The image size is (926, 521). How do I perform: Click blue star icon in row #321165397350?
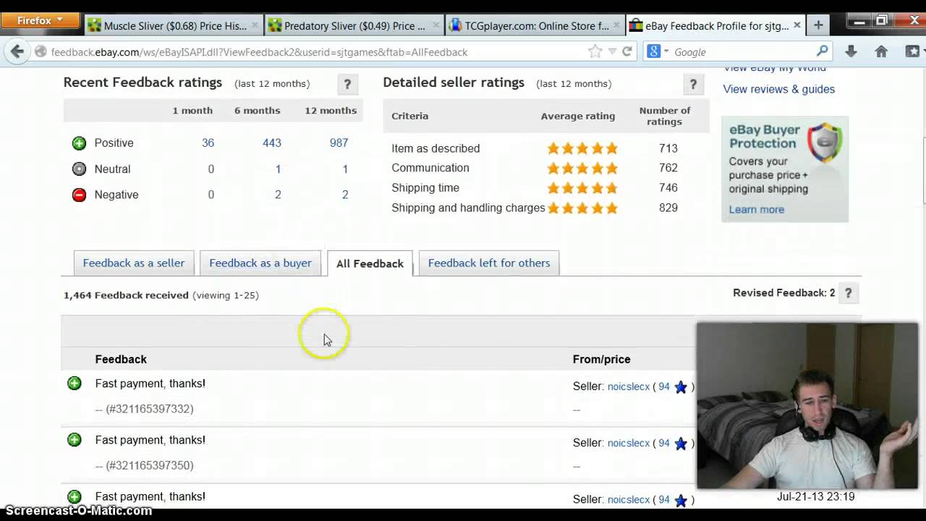point(681,444)
